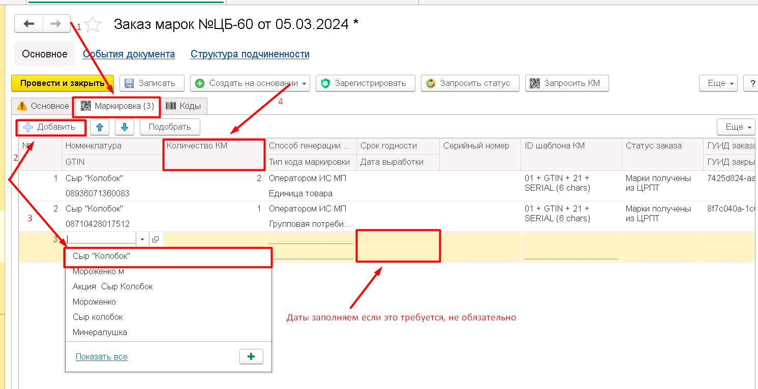The width and height of the screenshot is (758, 389).
Task: Click Зарегистрировать button
Action: tap(365, 83)
